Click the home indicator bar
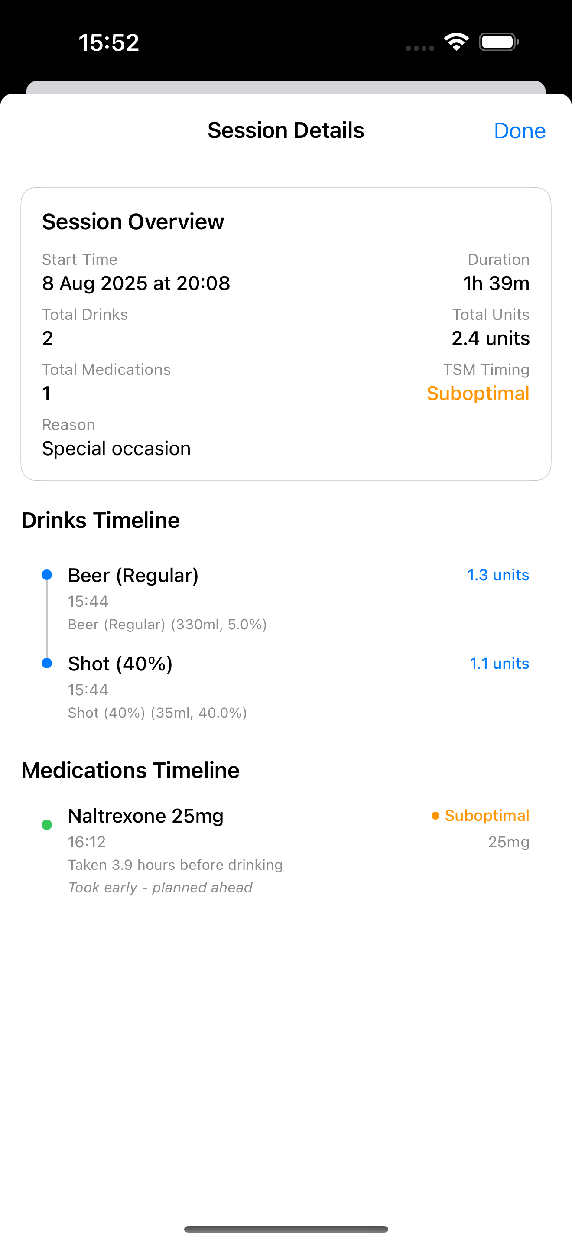Image resolution: width=572 pixels, height=1243 pixels. click(286, 1229)
